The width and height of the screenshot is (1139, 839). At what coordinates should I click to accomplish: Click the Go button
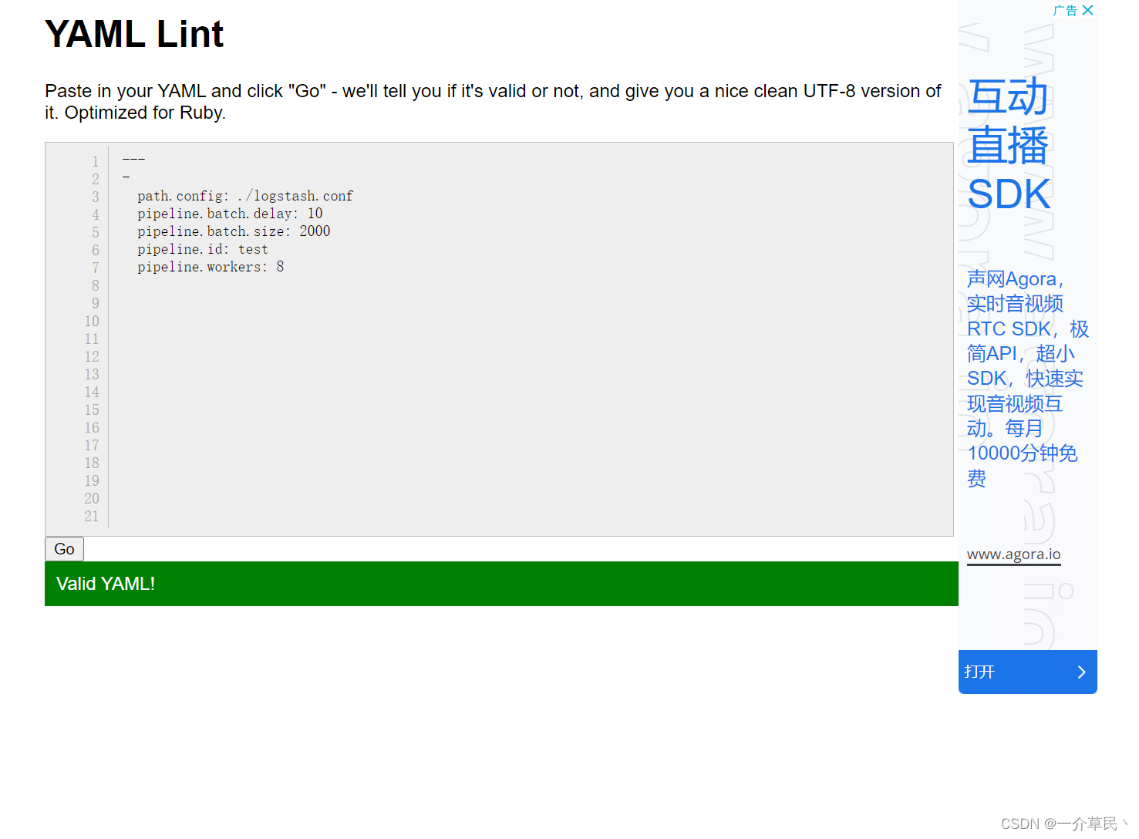tap(64, 549)
